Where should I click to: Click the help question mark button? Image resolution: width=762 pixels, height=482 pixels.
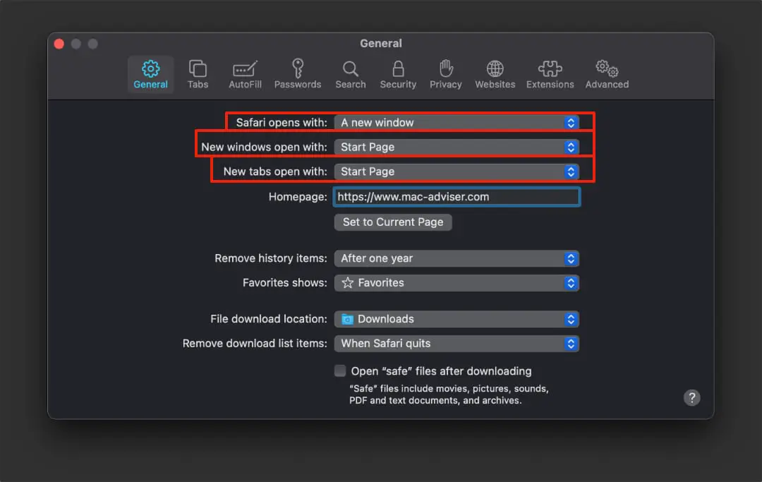[x=692, y=398]
